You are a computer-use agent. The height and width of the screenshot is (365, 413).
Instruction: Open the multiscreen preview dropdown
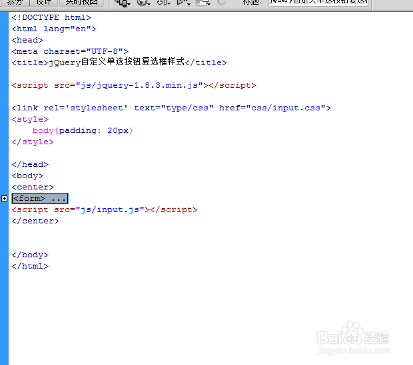point(123,3)
